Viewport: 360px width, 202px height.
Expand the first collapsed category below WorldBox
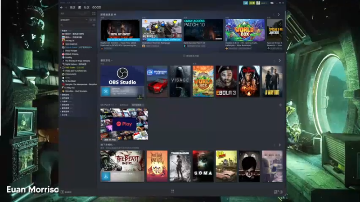(x=61, y=95)
